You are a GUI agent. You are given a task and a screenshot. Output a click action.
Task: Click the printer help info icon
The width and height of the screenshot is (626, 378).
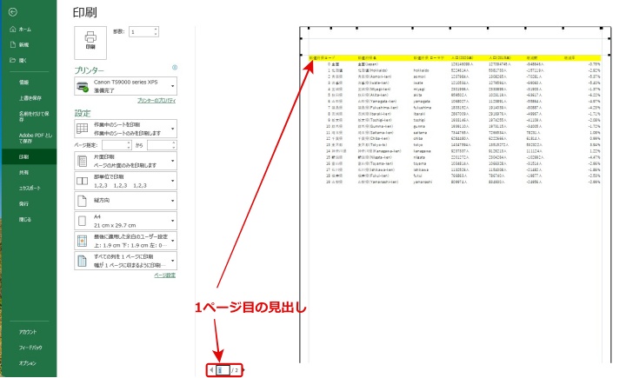175,68
